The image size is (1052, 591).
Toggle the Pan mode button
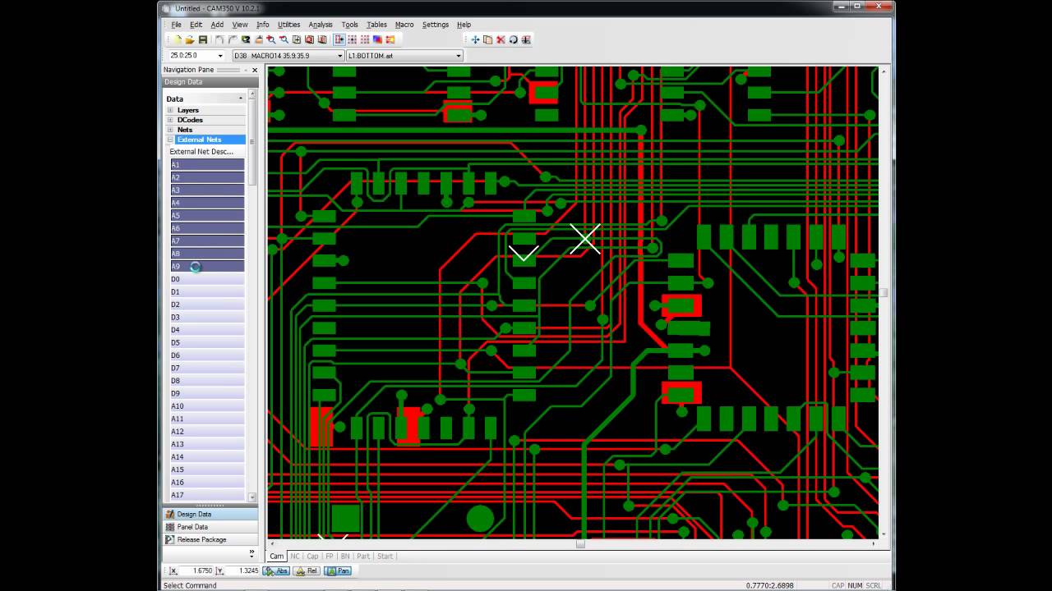click(338, 570)
